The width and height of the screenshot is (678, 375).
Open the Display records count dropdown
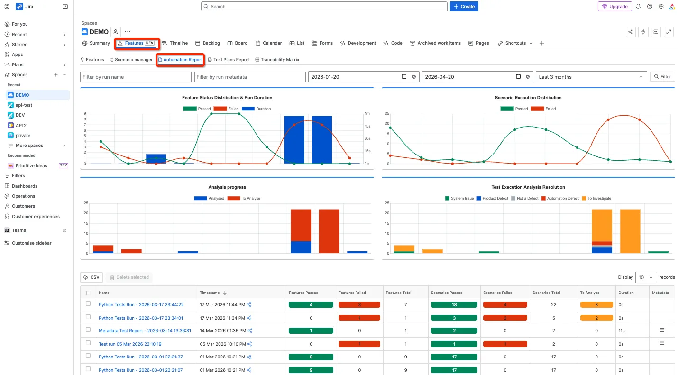(646, 277)
